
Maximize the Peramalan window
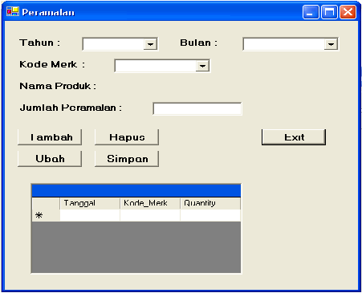329,12
